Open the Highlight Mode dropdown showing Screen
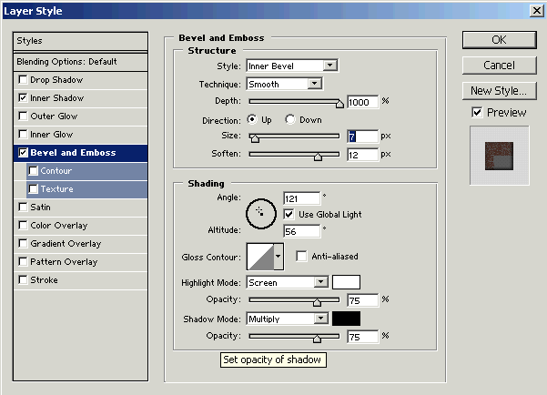This screenshot has width=547, height=395. (x=287, y=282)
